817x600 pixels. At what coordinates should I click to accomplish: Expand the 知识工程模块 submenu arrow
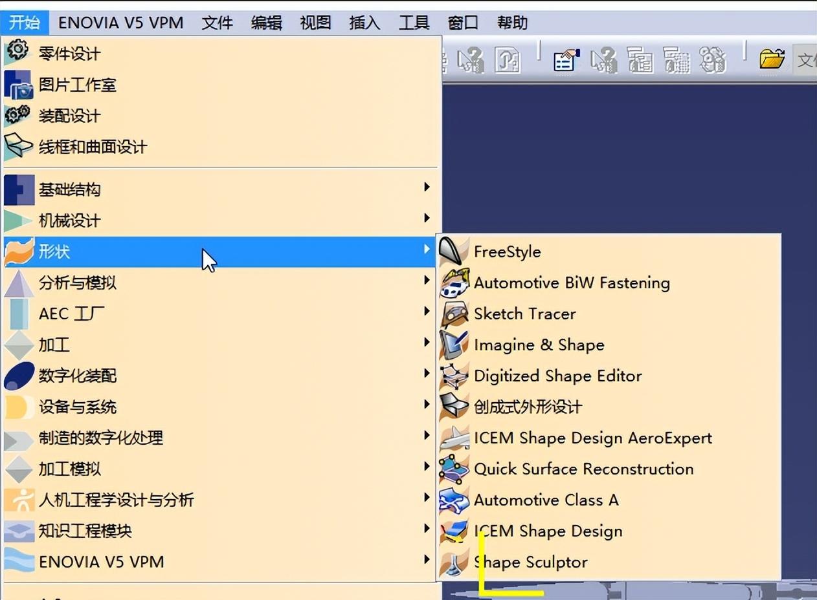[x=427, y=528]
